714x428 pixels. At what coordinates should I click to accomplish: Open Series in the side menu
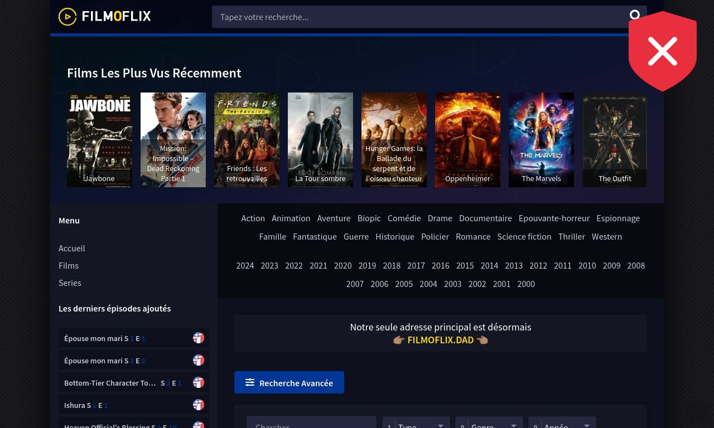coord(70,283)
